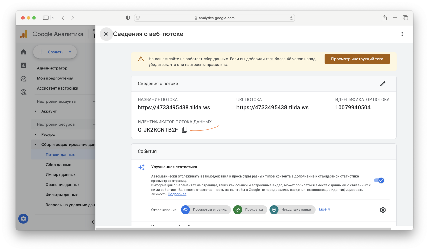
Task: Open Администратор menu item
Action: (52, 68)
